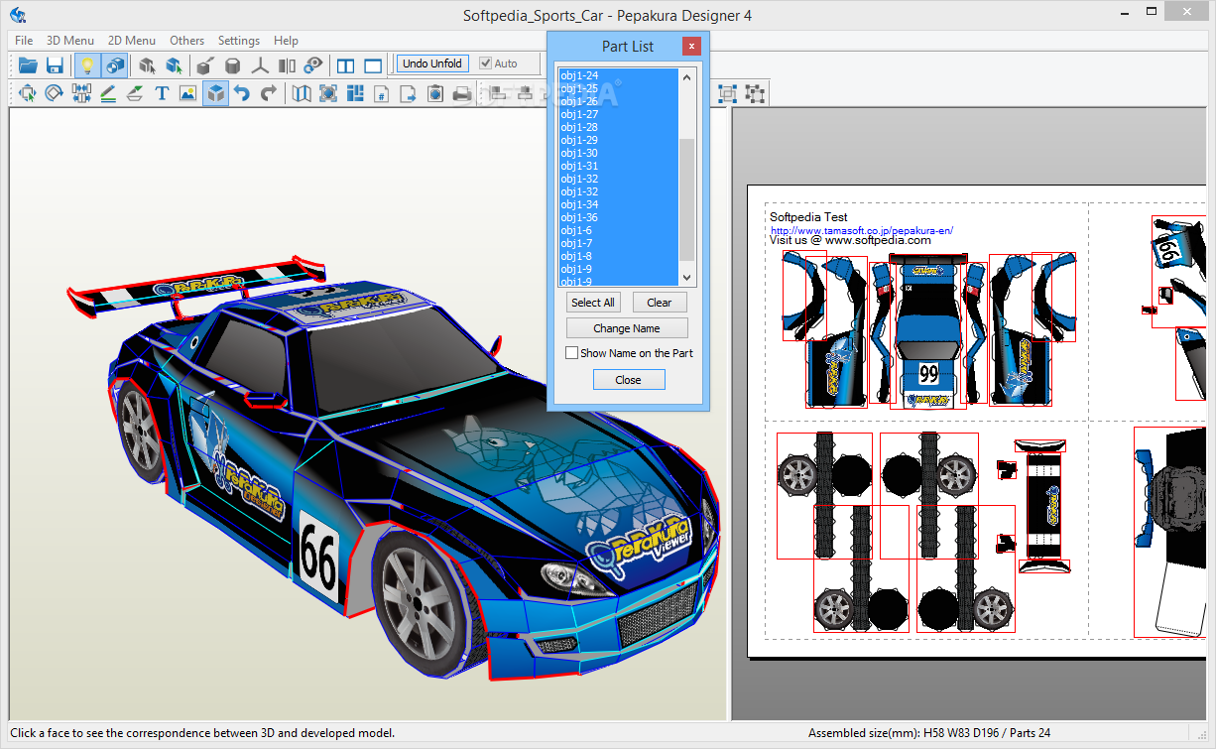The height and width of the screenshot is (749, 1216).
Task: Select the green flap editing tool
Action: (135, 93)
